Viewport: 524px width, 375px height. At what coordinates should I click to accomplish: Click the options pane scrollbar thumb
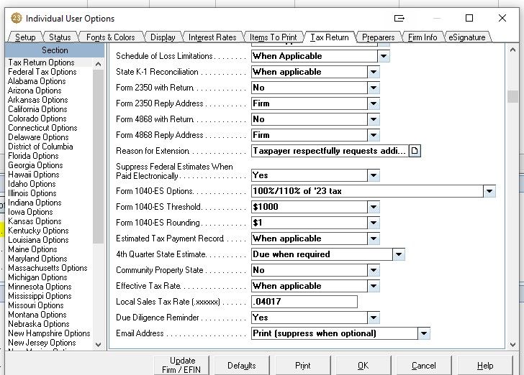click(512, 97)
